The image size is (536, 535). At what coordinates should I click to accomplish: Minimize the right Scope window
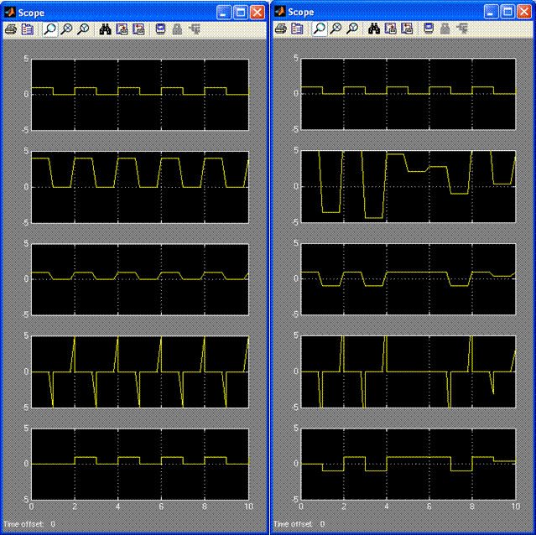(491, 12)
